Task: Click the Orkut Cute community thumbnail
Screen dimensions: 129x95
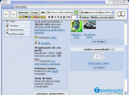Action: coord(99,56)
